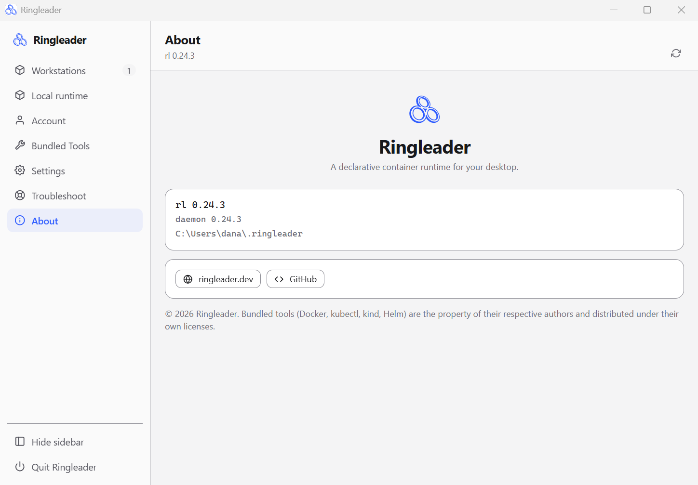
Task: Select the About item in the sidebar
Action: pyautogui.click(x=75, y=221)
